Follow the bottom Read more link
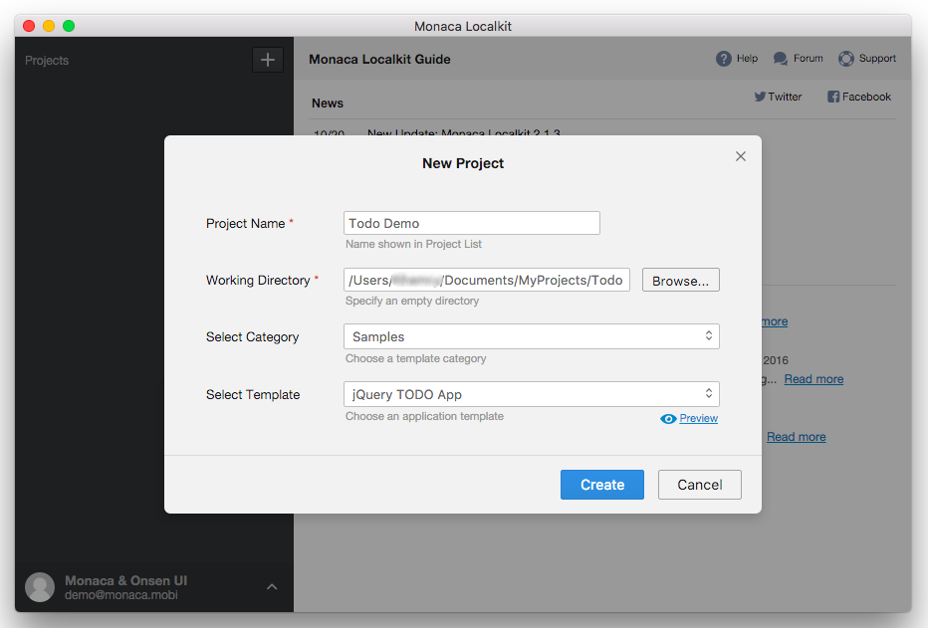The image size is (928, 628). coord(796,437)
